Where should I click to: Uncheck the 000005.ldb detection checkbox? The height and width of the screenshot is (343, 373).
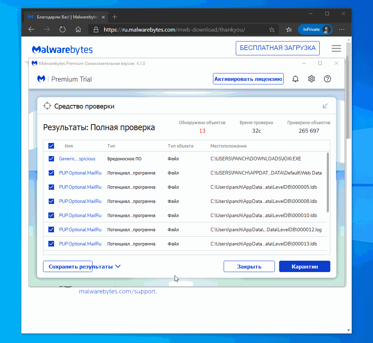tap(51, 187)
